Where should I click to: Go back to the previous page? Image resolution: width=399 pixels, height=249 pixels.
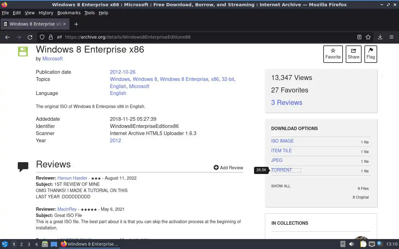tap(7, 37)
